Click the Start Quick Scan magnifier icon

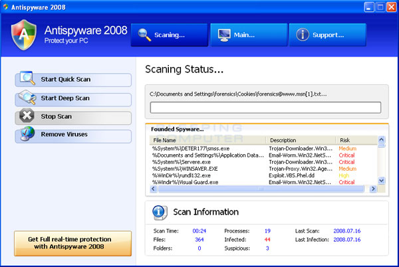click(27, 78)
